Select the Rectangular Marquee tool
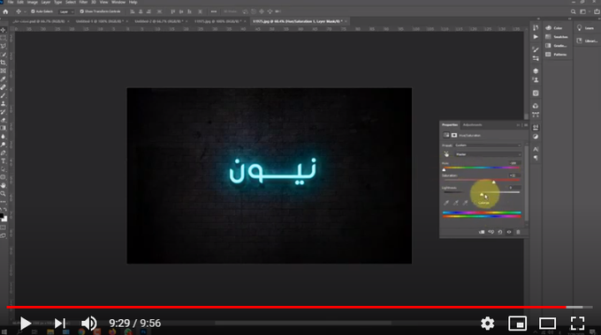 pyautogui.click(x=4, y=38)
